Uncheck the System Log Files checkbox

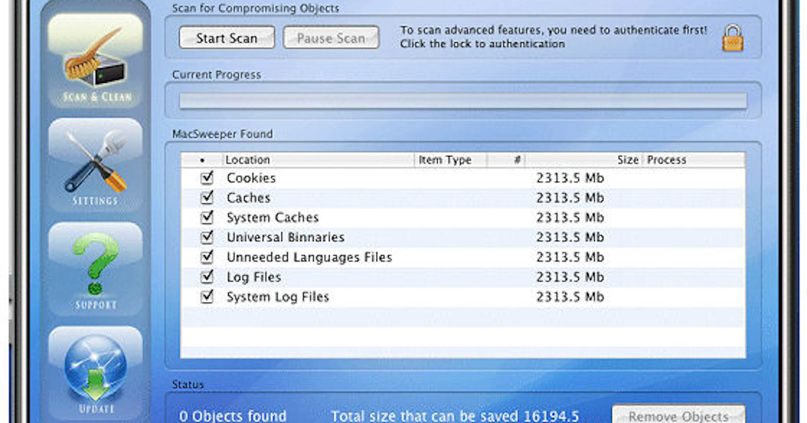[207, 296]
